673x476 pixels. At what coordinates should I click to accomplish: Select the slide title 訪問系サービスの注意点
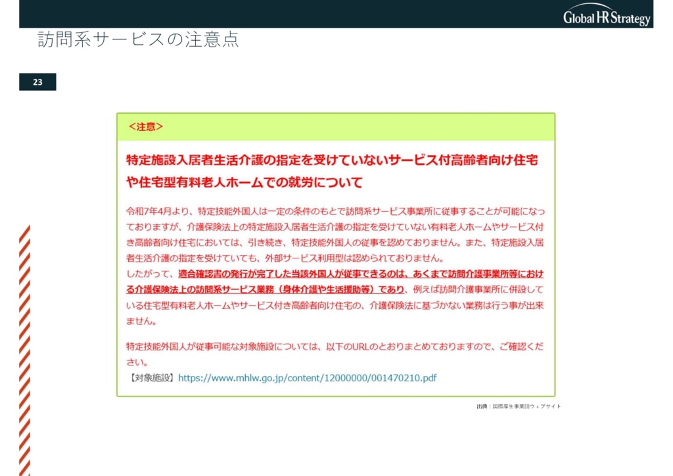[138, 39]
